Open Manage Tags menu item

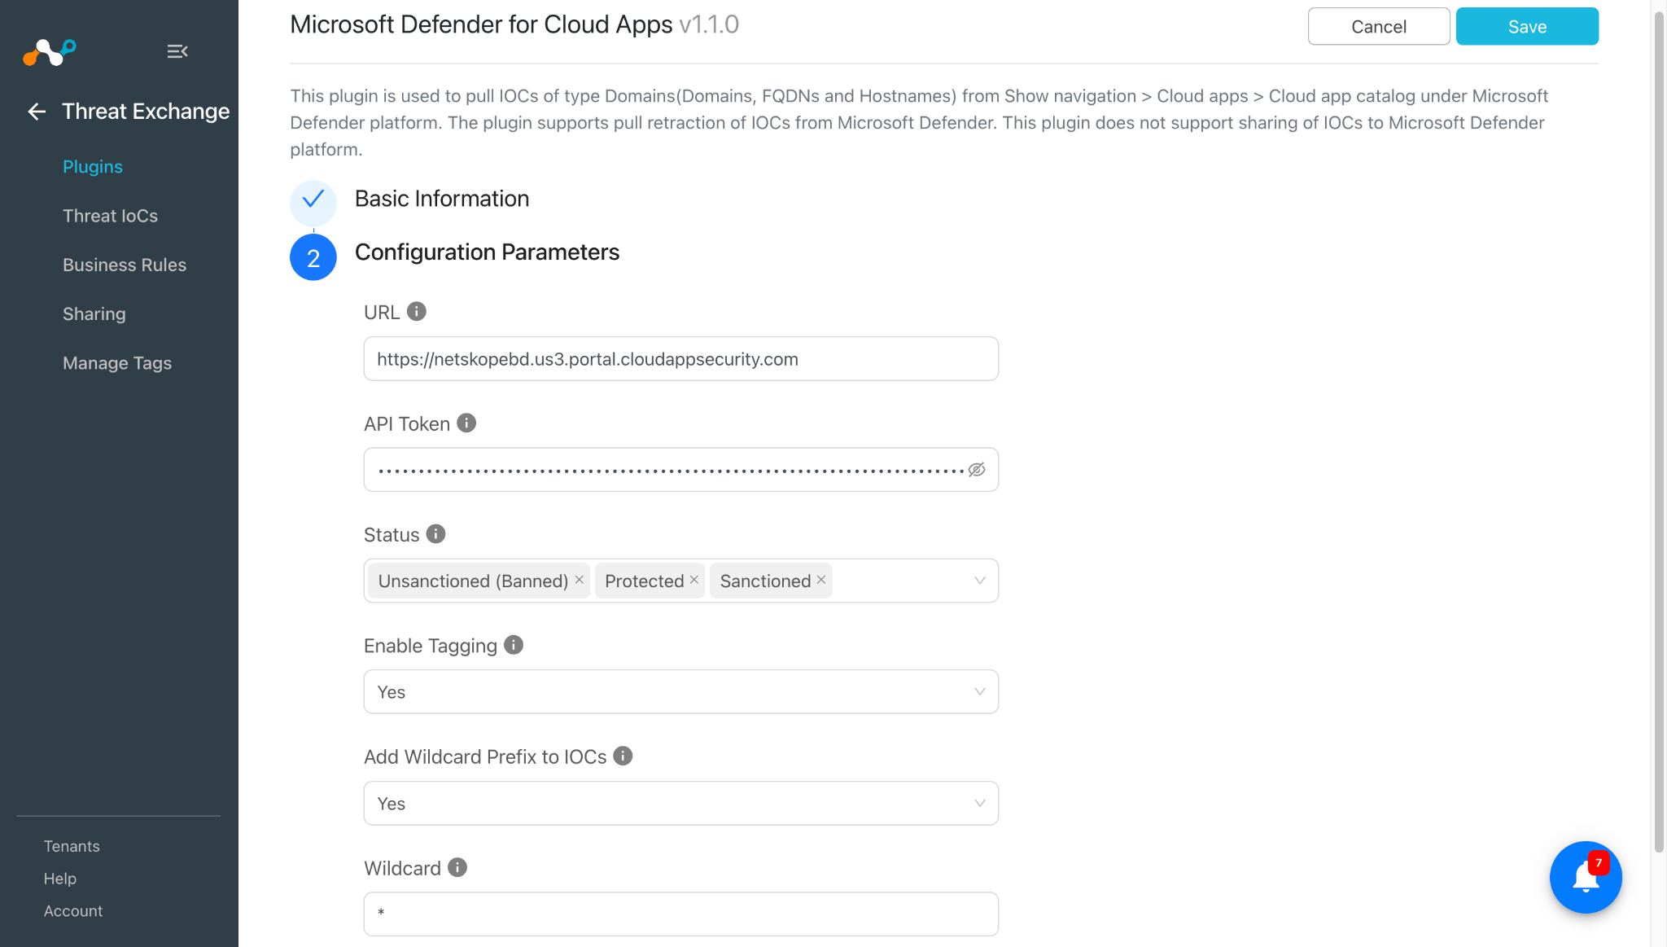117,363
